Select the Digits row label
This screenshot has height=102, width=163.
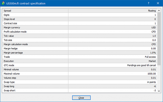coord(7,15)
